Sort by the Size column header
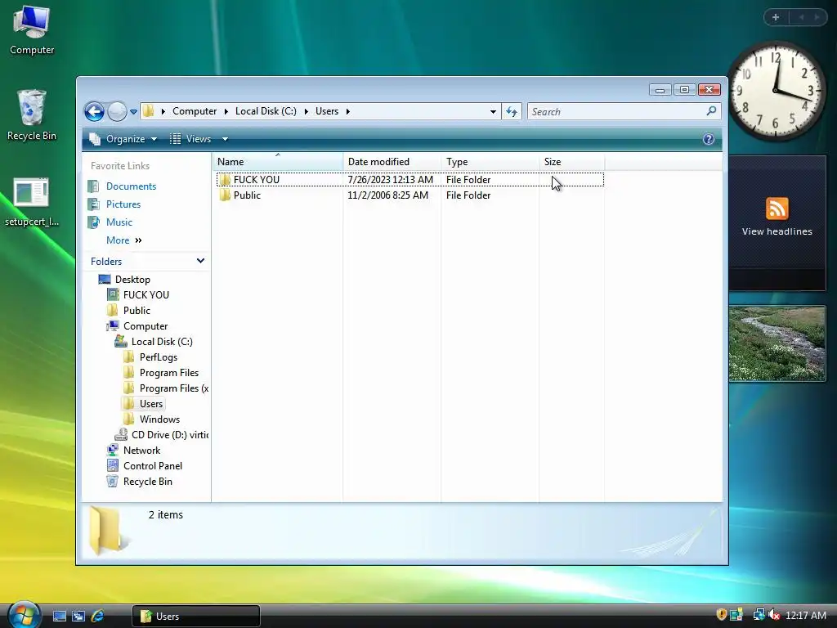This screenshot has width=837, height=628. [571, 162]
